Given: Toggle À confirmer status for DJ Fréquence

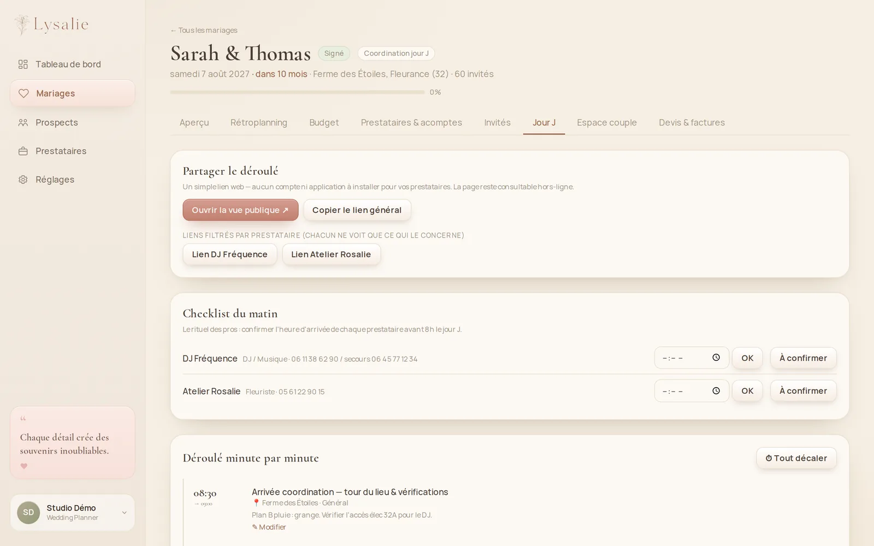Looking at the screenshot, I should pyautogui.click(x=803, y=358).
